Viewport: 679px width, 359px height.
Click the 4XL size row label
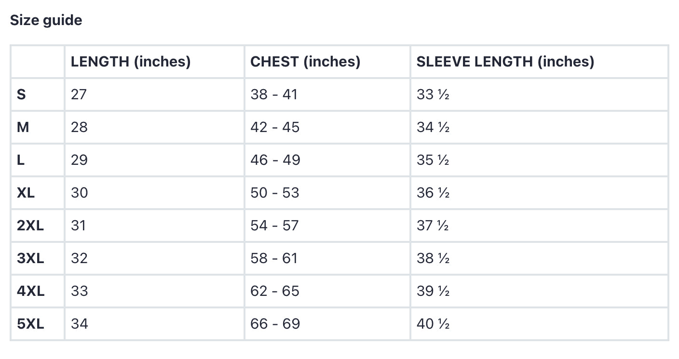point(30,291)
